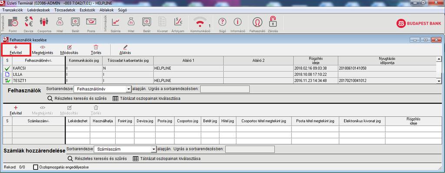Click the Zárolás lock icon
The height and width of the screenshot is (173, 445).
[273, 24]
